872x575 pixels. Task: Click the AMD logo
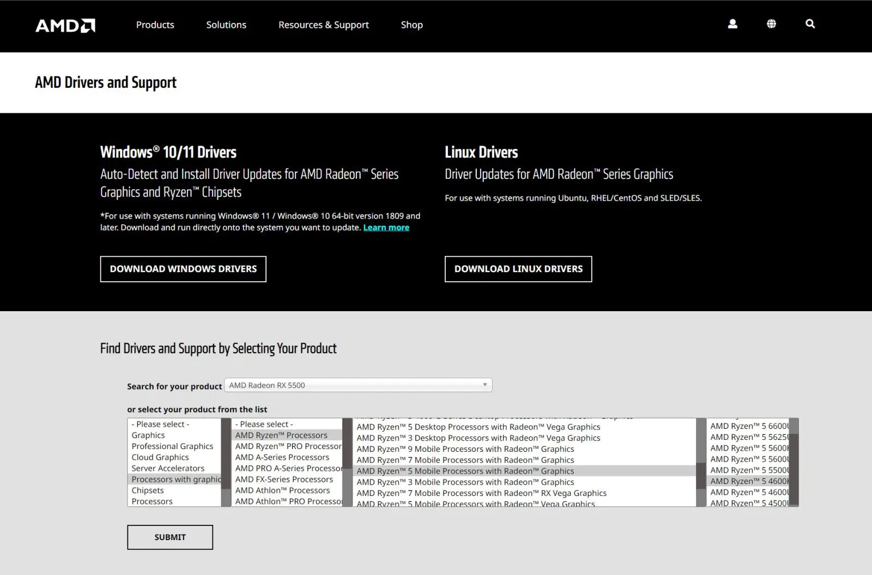65,26
